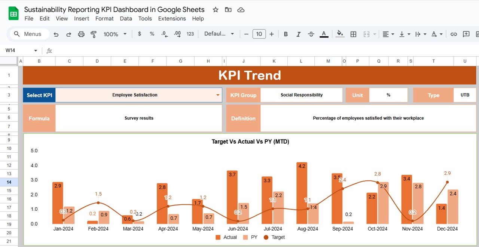Click the Insert link icon

(x=454, y=34)
